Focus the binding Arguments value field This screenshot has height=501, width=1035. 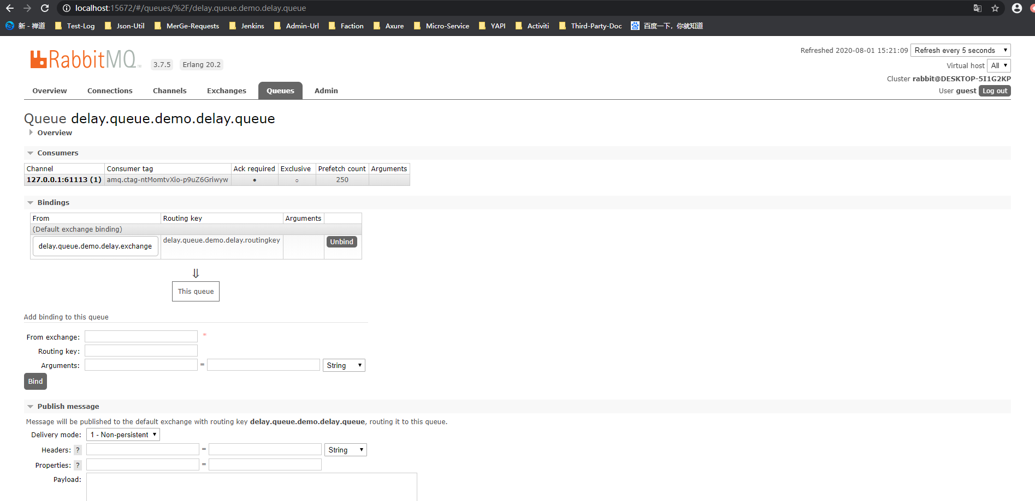click(x=263, y=365)
